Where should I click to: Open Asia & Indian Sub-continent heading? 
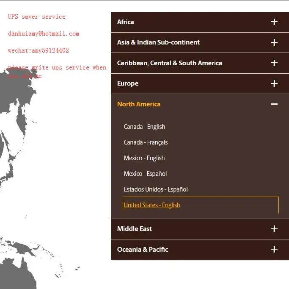[x=158, y=42]
